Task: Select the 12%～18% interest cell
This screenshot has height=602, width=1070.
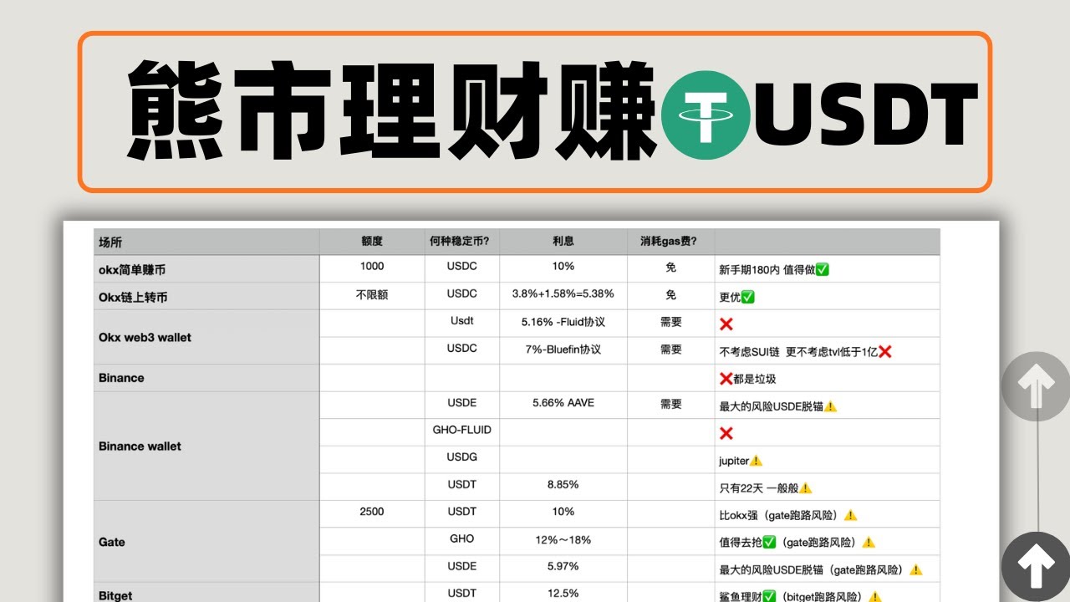Action: click(563, 540)
